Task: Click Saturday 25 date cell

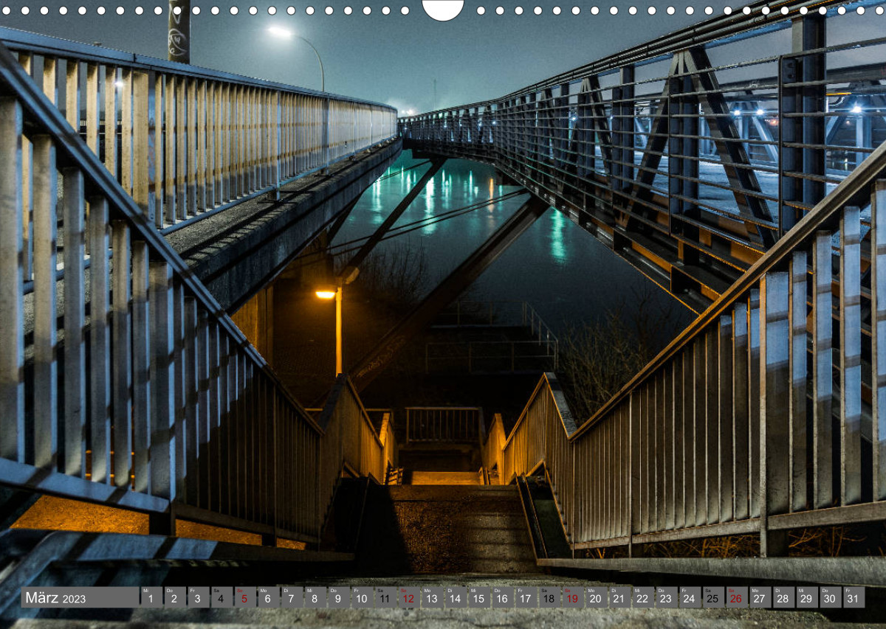Action: [713, 598]
